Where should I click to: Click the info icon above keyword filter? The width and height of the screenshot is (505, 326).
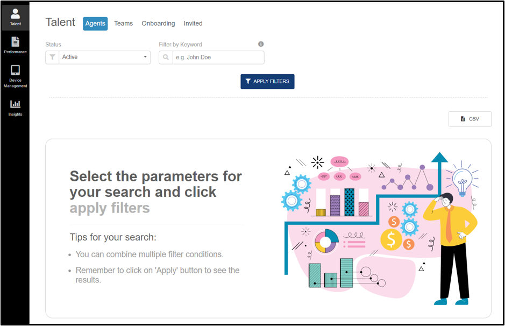[261, 44]
